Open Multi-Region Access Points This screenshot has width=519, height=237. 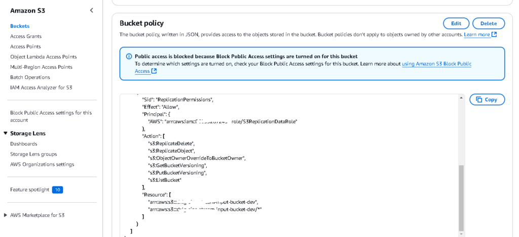coord(42,67)
